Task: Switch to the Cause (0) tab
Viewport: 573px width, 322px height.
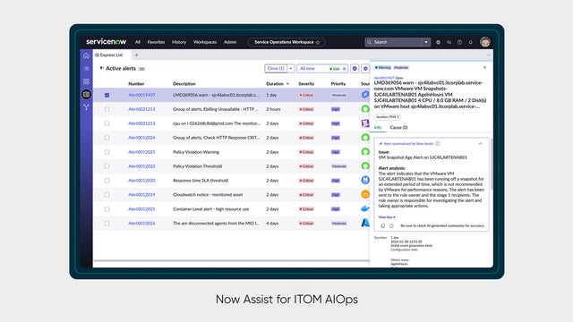Action: click(x=398, y=127)
